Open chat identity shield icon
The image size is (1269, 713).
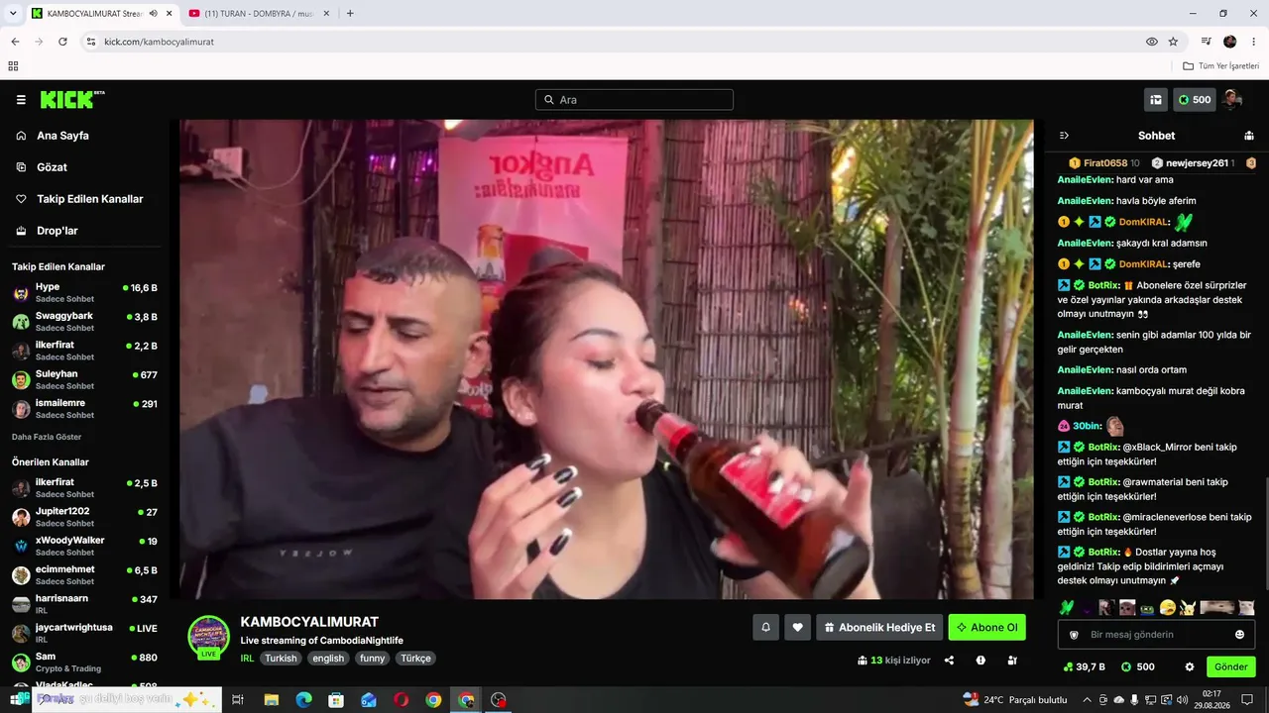click(x=1074, y=635)
